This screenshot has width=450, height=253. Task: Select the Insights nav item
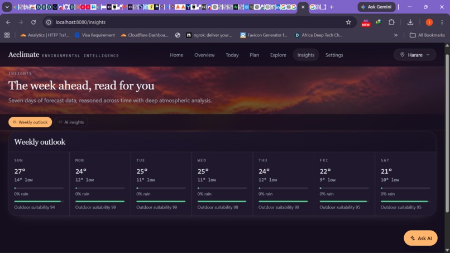click(x=305, y=55)
